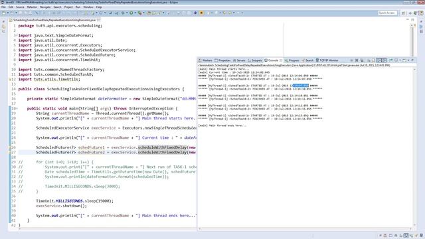425x239 pixels.
Task: Click the code on line 37 TimeUnit.MILLISECONDS.sleep
Action: (74, 201)
